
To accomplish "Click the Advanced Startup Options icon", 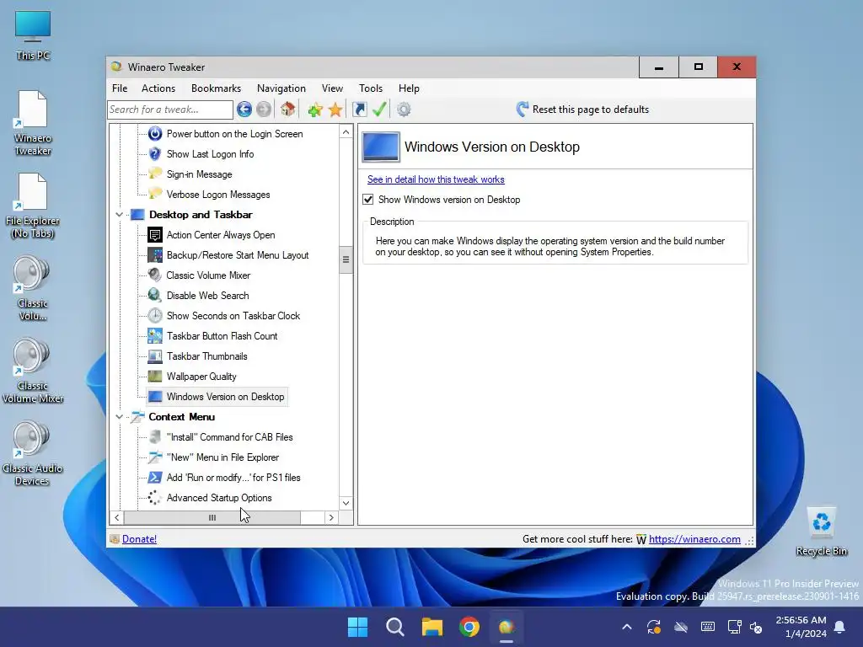I will click(x=155, y=498).
